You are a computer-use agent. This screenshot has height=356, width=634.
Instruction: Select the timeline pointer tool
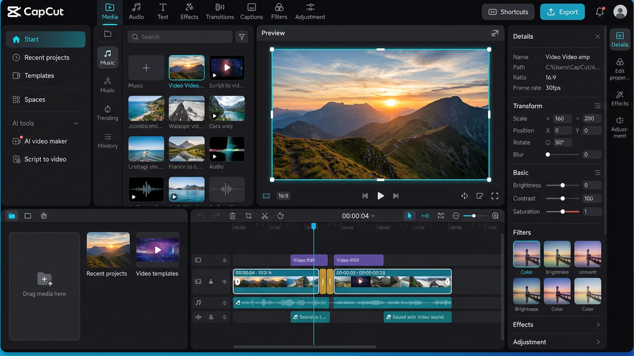(x=409, y=216)
